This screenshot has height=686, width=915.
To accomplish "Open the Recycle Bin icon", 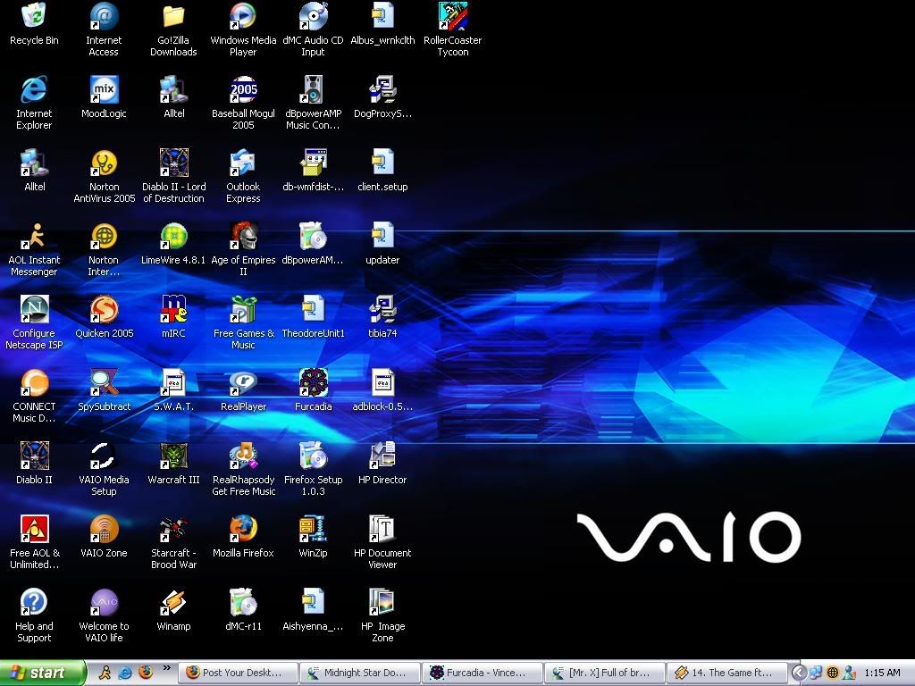I will click(34, 16).
